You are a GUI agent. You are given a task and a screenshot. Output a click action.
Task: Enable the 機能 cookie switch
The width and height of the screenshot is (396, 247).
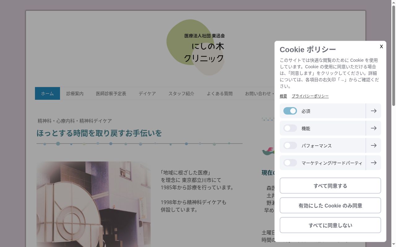(290, 128)
